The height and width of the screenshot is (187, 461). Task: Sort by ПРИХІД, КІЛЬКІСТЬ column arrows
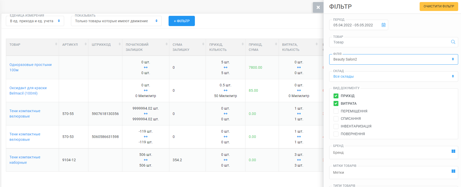[x=243, y=44]
